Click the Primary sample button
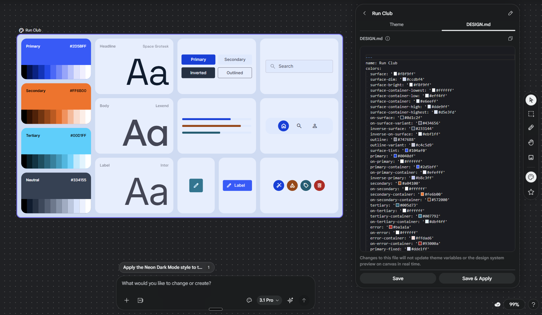Viewport: 542px width, 315px height. (198, 60)
